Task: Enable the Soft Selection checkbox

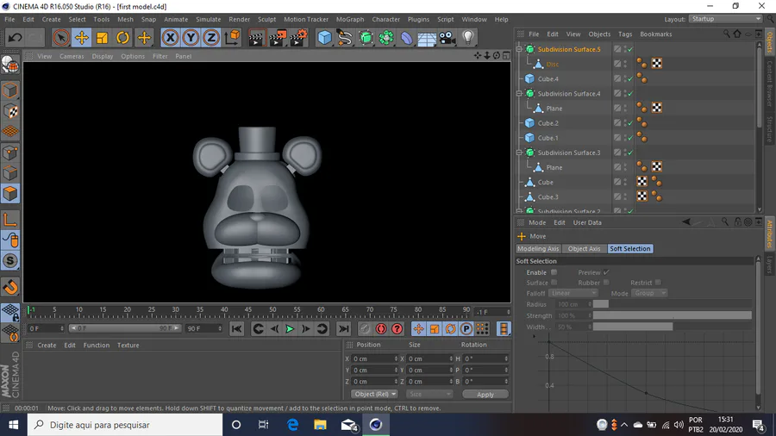Action: point(554,272)
